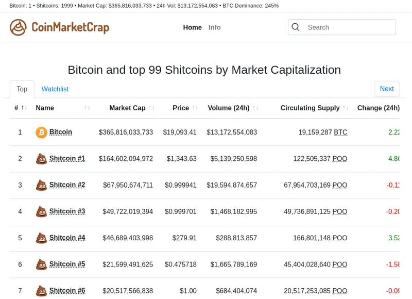
Task: Open the Info menu item
Action: 214,27
